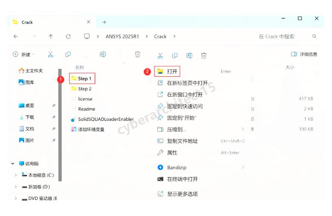Viewport: 332px width, 216px height.
Task: Expand 本地磁盘 (C:) tree node
Action: click(16, 175)
